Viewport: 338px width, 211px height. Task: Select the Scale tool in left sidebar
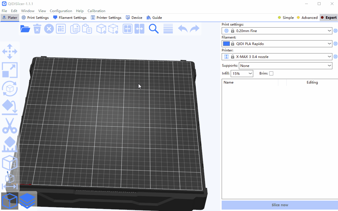tap(10, 70)
